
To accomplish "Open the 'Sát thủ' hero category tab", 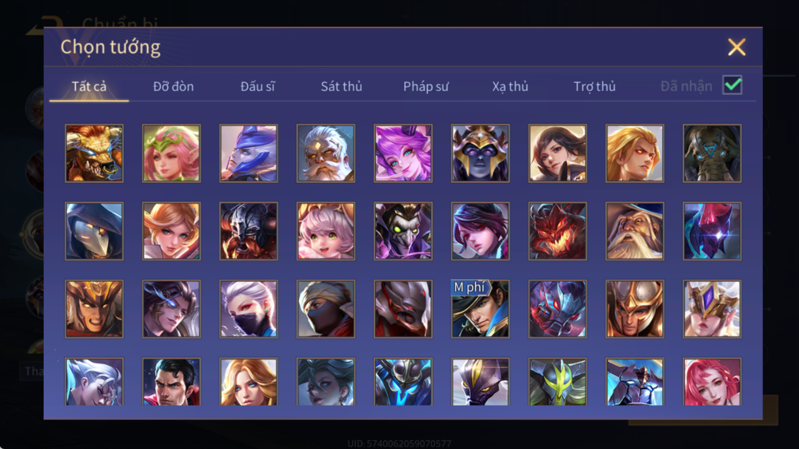I will 341,87.
